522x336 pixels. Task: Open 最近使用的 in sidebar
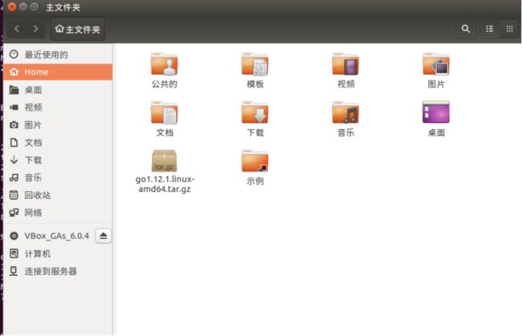pos(58,55)
